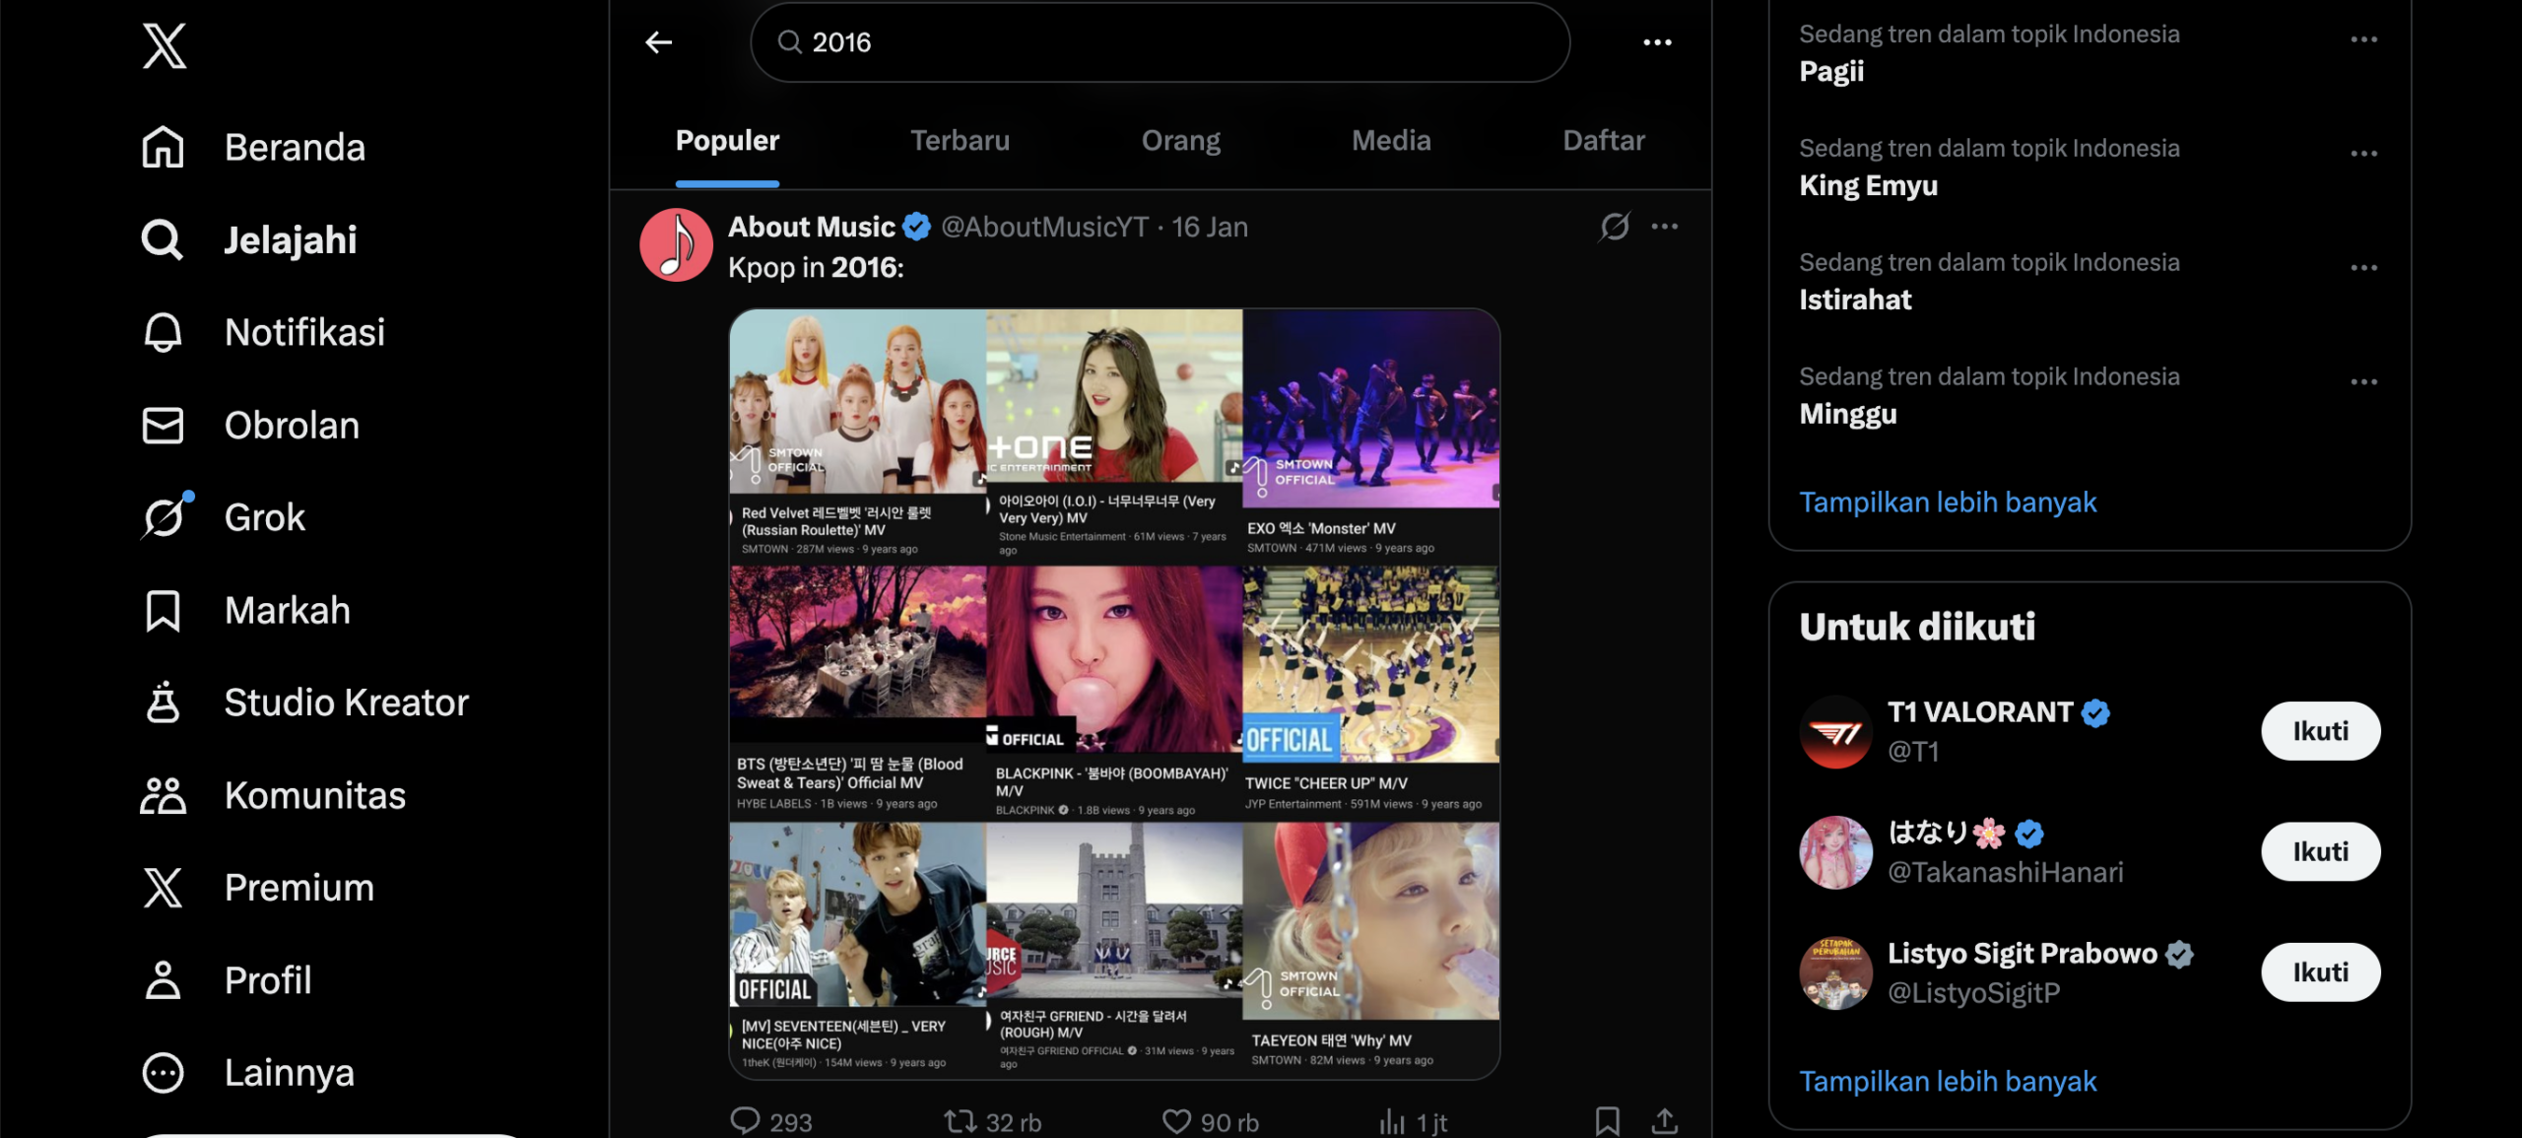Open Lainnya more menu
The height and width of the screenshot is (1138, 2522).
[x=247, y=1073]
